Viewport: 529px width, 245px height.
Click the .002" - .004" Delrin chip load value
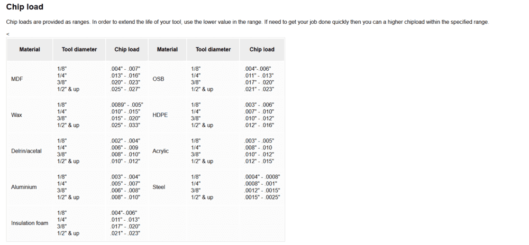point(125,141)
